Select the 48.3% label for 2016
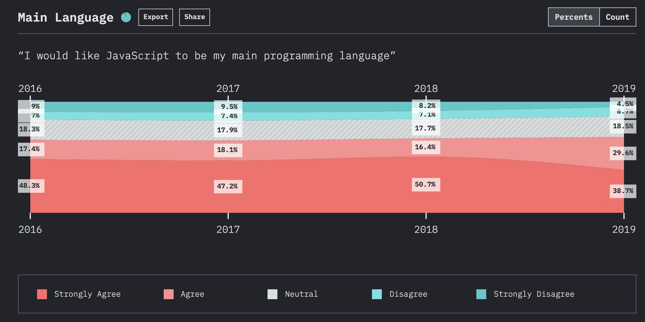 pyautogui.click(x=31, y=186)
